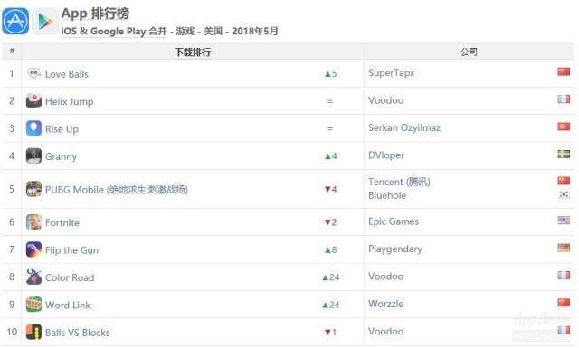
Task: Click the Word Link game icon
Action: [33, 305]
